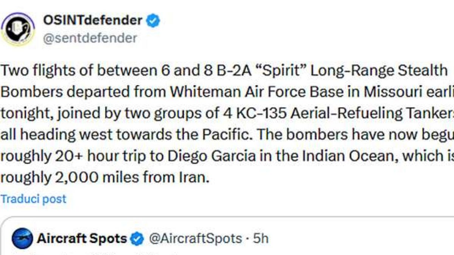Open the @sentdefender handle

pyautogui.click(x=90, y=38)
